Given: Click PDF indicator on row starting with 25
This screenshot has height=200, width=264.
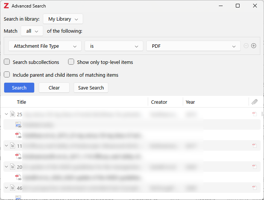Looking at the screenshot, I should pos(255,114).
